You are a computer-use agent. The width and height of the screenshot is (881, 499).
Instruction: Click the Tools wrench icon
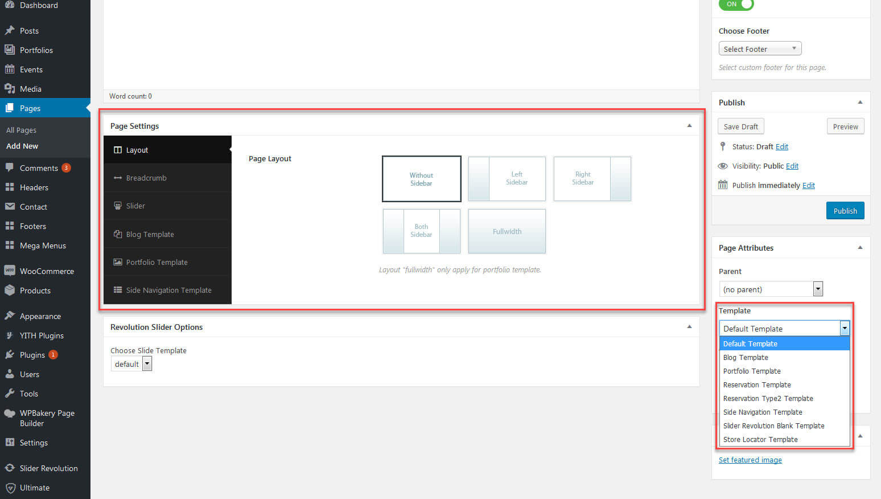(10, 394)
